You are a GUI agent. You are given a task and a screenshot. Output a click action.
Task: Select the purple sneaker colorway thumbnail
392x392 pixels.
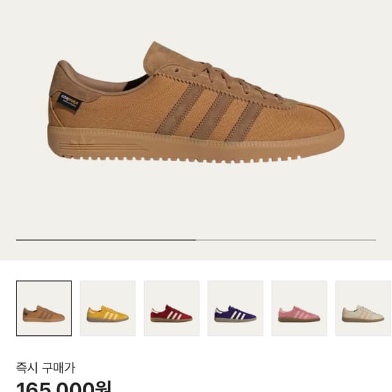coord(235,309)
